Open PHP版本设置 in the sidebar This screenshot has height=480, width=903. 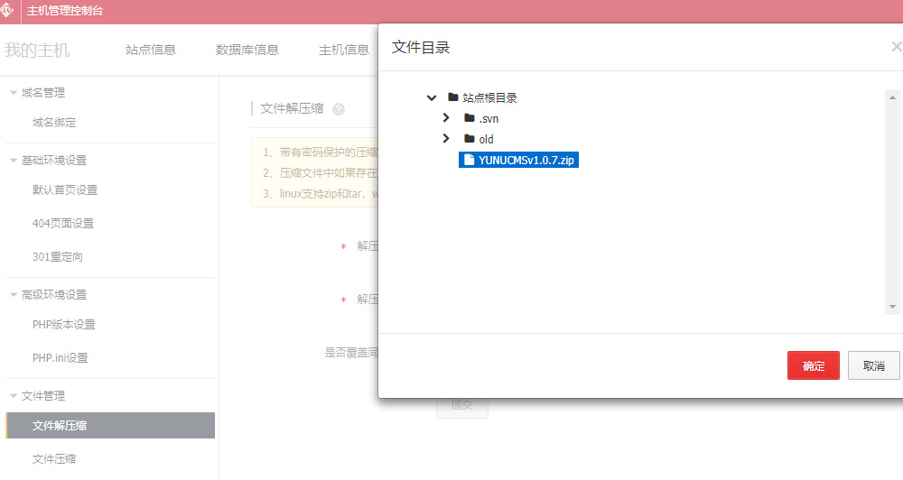[63, 325]
